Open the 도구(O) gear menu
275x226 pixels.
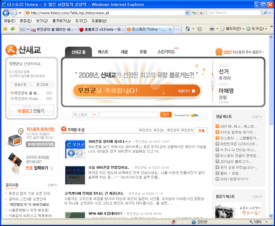point(256,29)
